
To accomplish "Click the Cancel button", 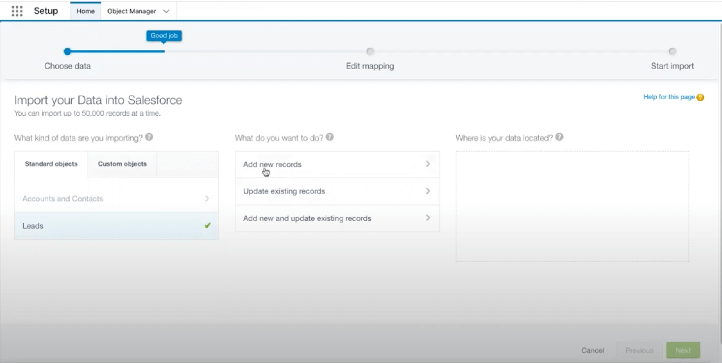I will (x=593, y=350).
